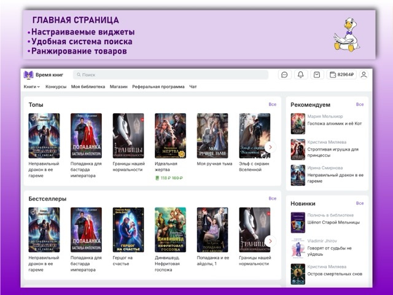Open Неправильный дракон cover in Бестселлеры
The image size is (393, 295).
pos(44,230)
